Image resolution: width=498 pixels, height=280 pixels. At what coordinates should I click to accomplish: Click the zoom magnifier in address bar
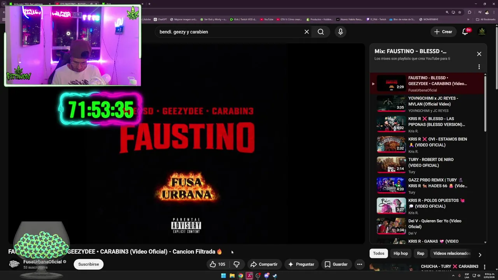(x=447, y=12)
